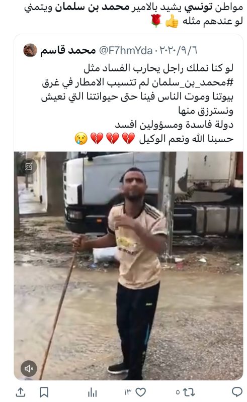The width and height of the screenshot is (247, 402).
Task: Bookmark this post
Action: coord(44,392)
